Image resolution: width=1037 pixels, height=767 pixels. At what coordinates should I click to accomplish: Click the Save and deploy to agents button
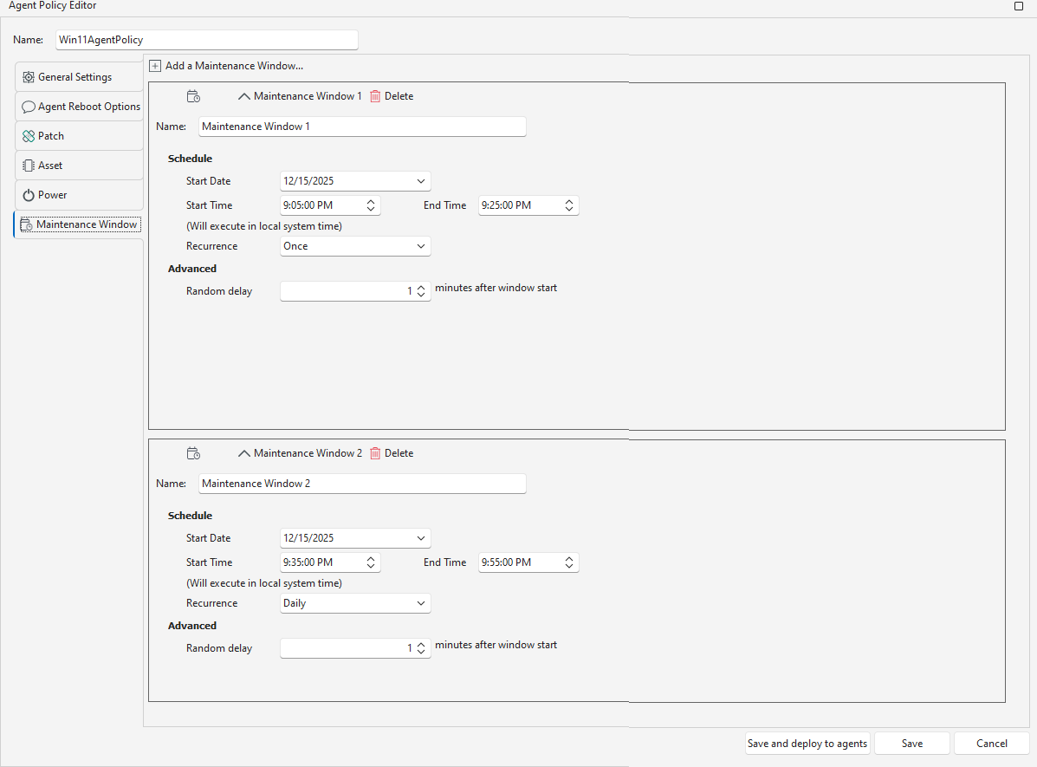pos(807,744)
